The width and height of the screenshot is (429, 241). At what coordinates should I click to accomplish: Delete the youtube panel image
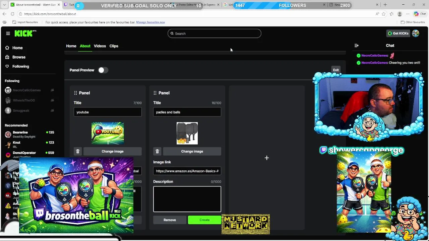tap(78, 151)
